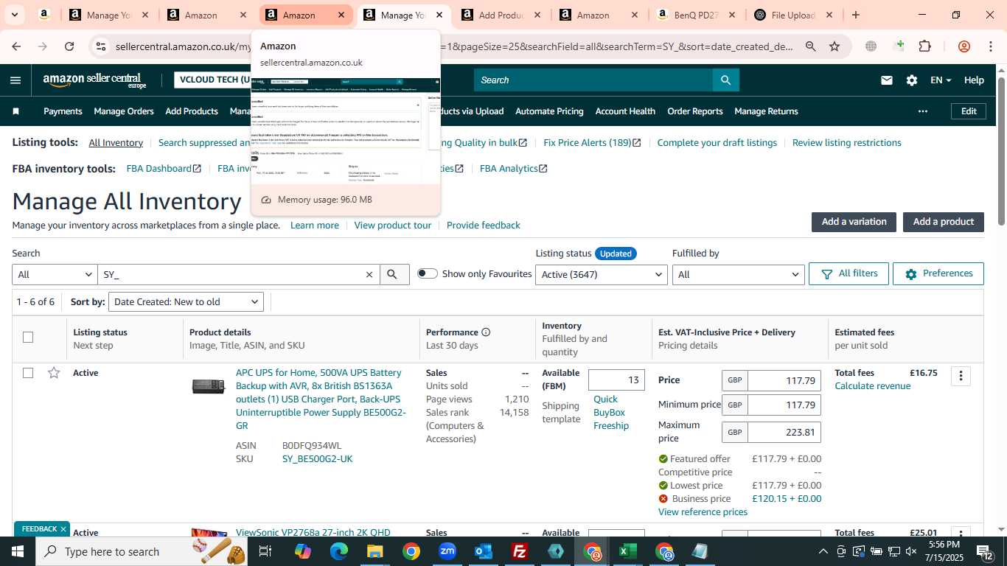This screenshot has height=566, width=1007.
Task: Open the mail messages icon
Action: click(x=887, y=80)
